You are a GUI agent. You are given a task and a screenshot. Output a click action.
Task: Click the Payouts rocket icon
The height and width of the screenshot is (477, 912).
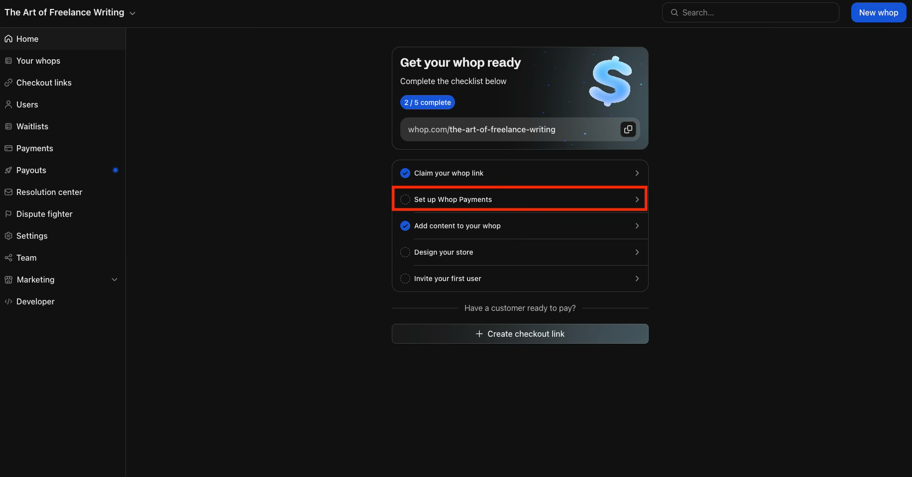click(x=8, y=170)
